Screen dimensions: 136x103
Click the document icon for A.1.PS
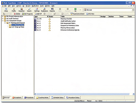pos(35,19)
